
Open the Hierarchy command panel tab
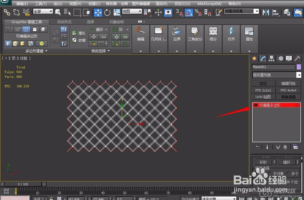pyautogui.click(x=271, y=58)
